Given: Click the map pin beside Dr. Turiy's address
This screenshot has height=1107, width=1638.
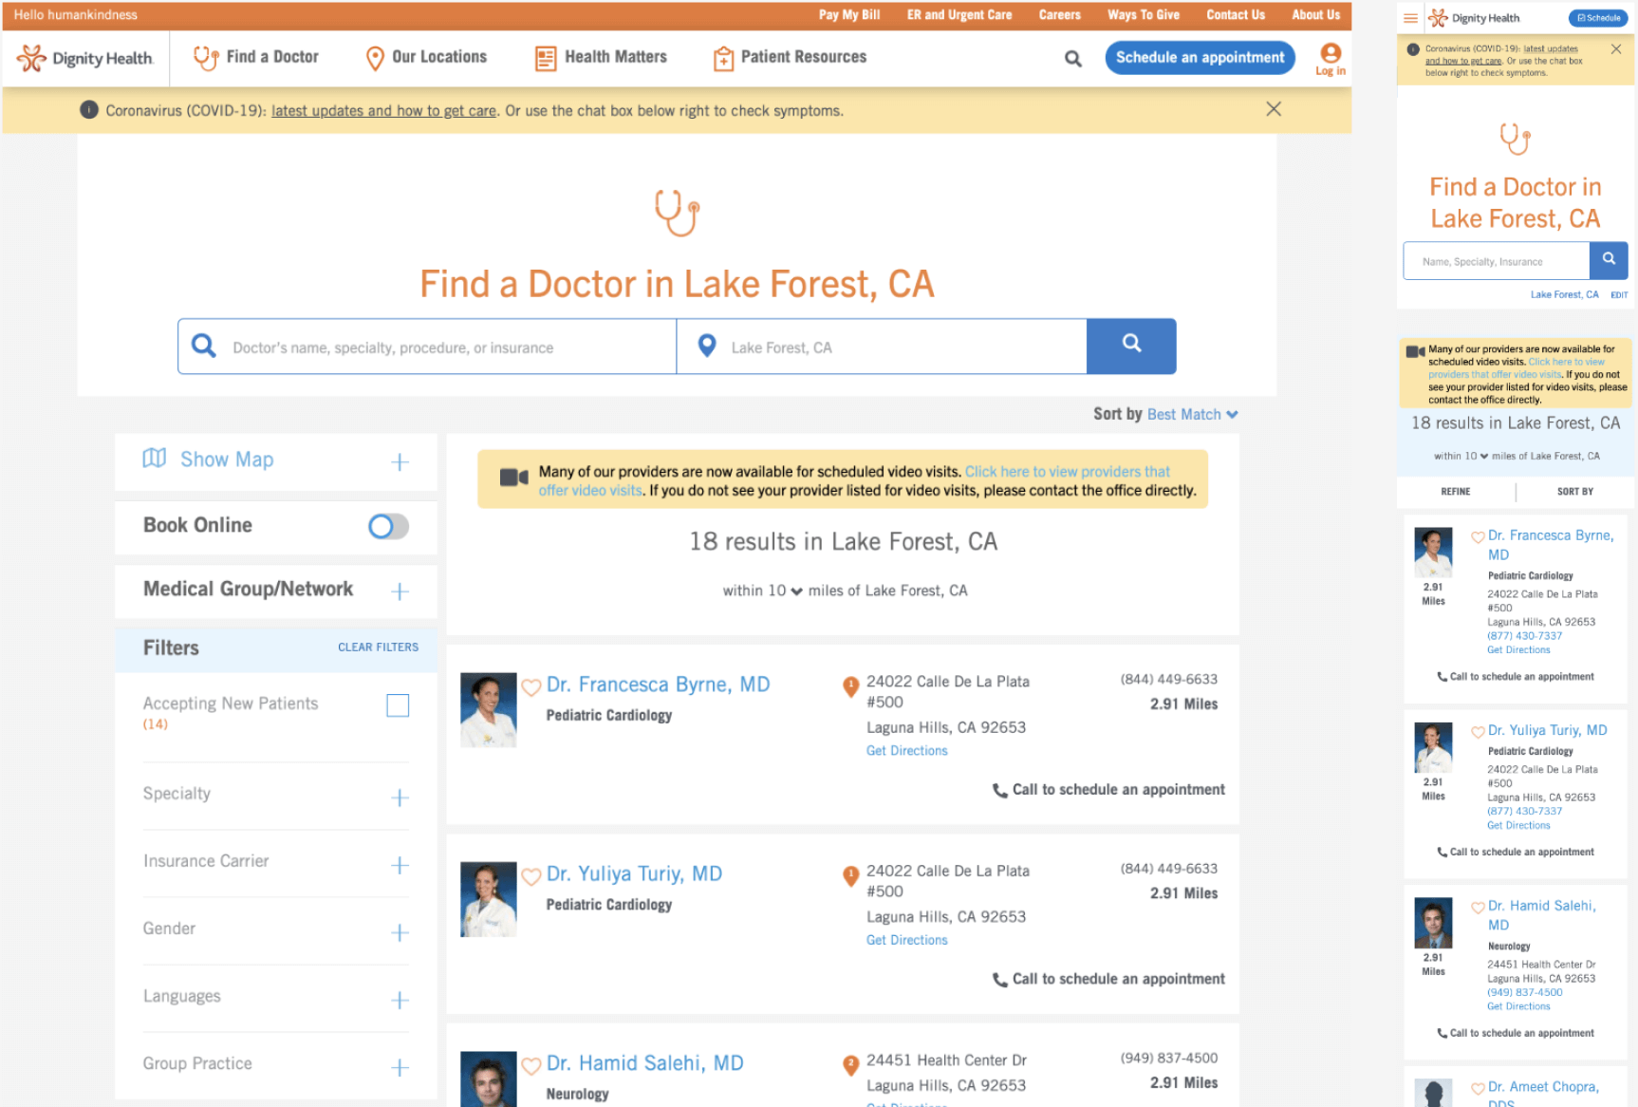Looking at the screenshot, I should point(850,876).
